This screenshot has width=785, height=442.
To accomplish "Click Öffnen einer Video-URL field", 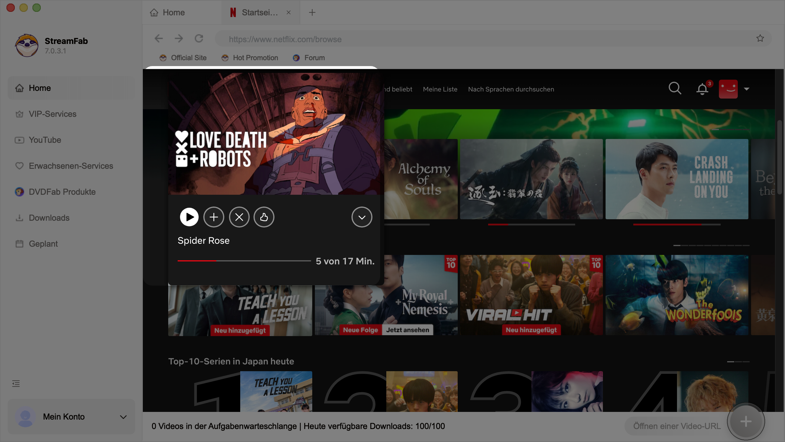I will (x=676, y=426).
